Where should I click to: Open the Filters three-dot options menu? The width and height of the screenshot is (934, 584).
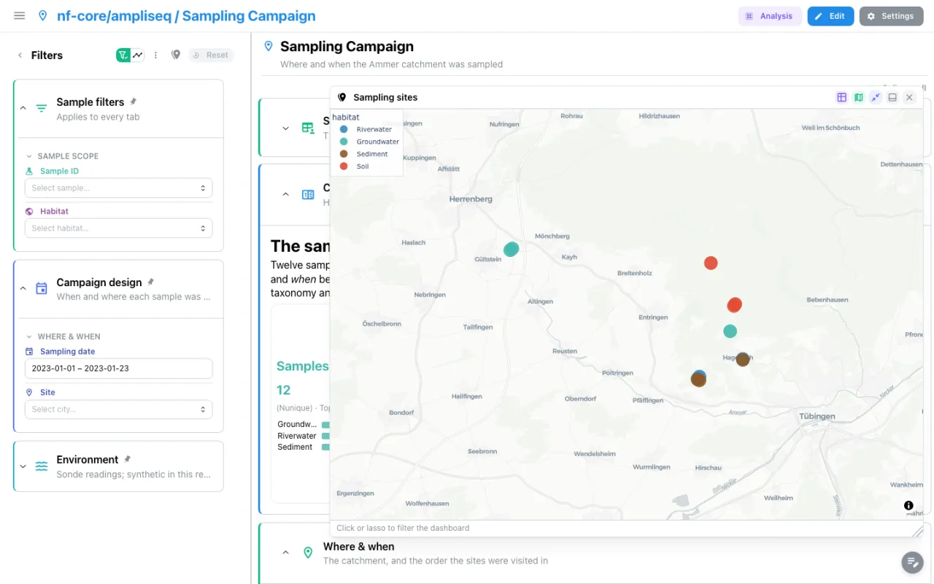(155, 55)
